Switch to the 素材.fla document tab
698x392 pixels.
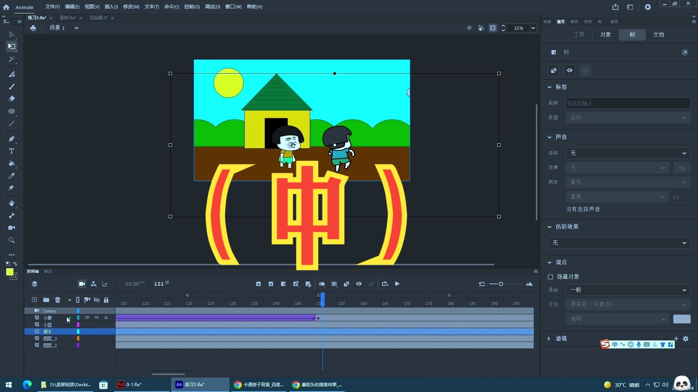point(68,18)
